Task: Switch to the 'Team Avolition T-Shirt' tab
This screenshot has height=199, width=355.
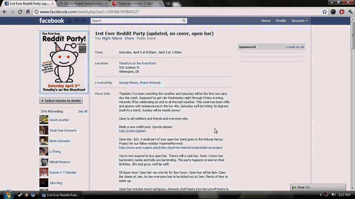Action: (x=136, y=4)
